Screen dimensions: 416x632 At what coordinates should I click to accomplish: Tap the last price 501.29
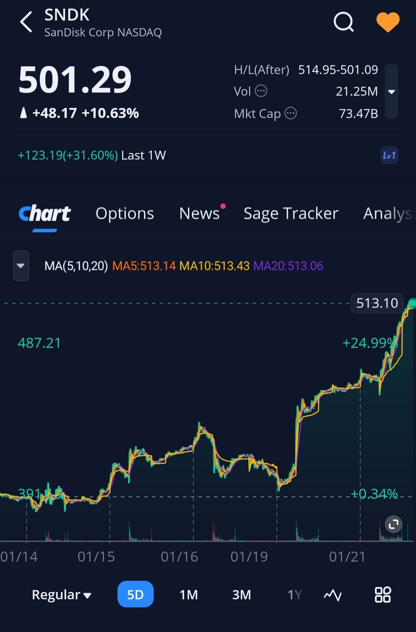click(75, 80)
